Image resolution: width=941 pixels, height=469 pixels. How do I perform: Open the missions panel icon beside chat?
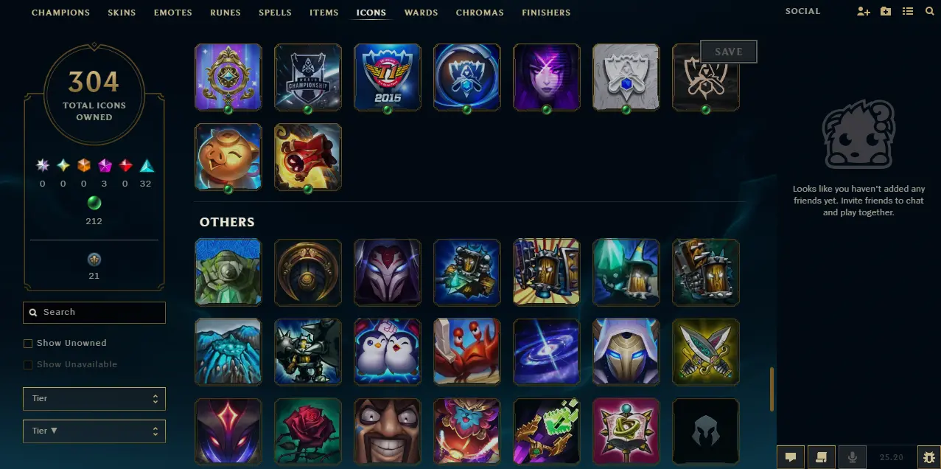coord(822,457)
